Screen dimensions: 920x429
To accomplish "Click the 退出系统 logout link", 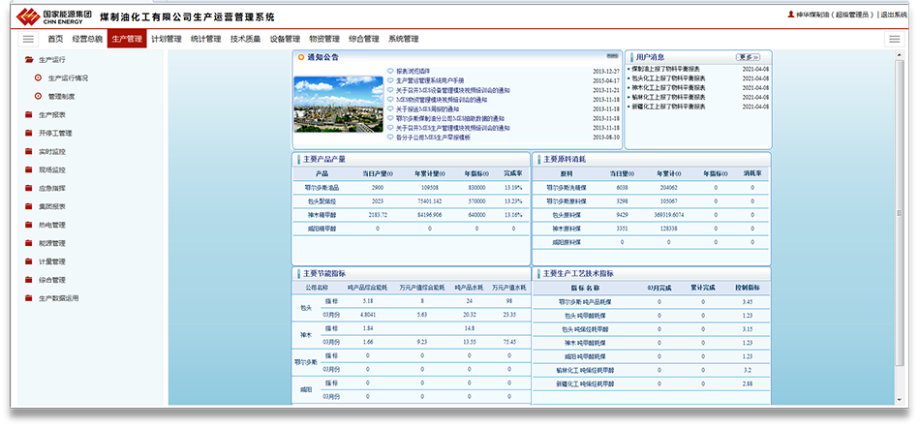I will click(x=894, y=15).
